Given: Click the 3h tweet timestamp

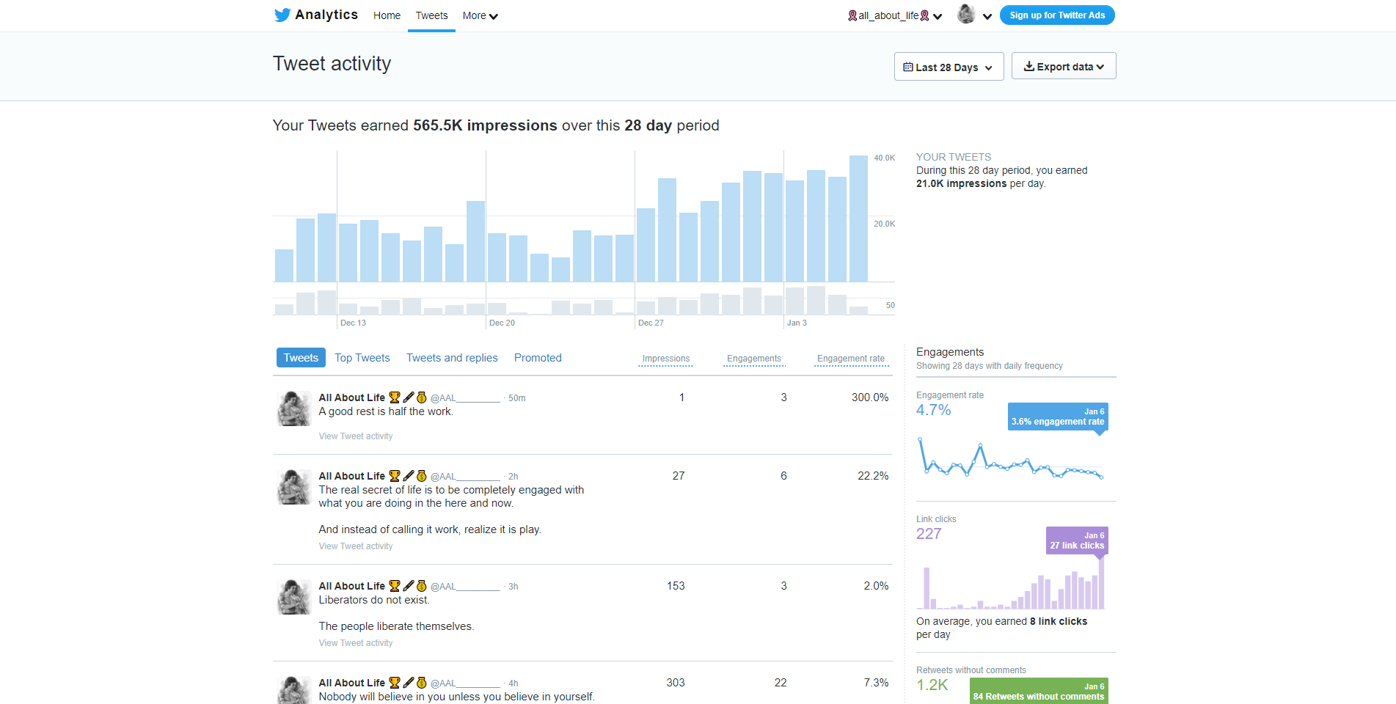Looking at the screenshot, I should [514, 587].
